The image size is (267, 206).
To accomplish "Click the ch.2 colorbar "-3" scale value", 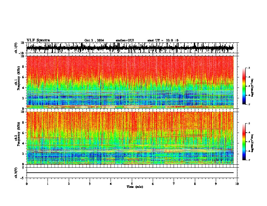I will [x=249, y=124].
